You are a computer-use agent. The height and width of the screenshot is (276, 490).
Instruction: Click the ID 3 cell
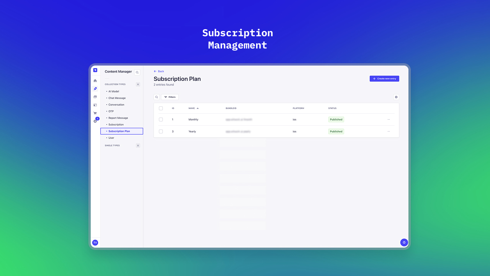coord(173,131)
